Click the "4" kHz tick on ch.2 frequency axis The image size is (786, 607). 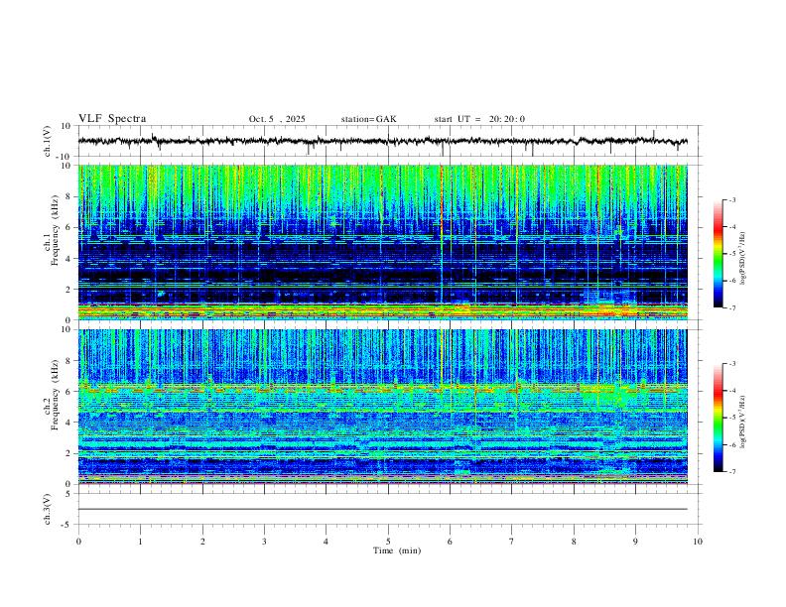pos(69,423)
